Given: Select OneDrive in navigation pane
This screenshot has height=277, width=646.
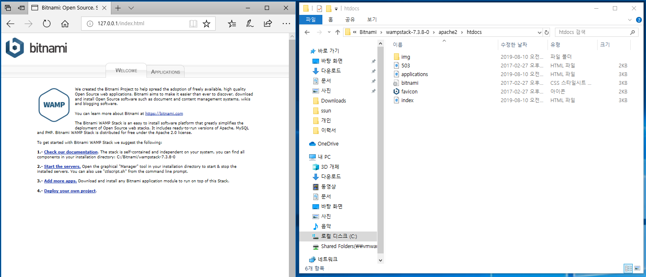Looking at the screenshot, I should [x=328, y=143].
